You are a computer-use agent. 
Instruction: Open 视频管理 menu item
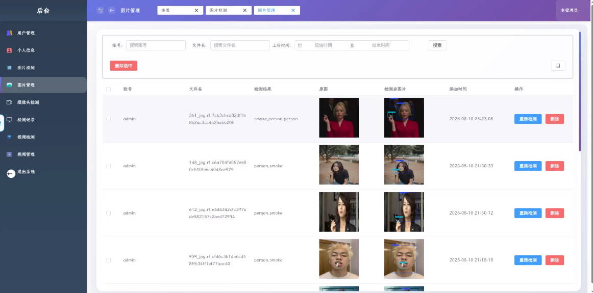(43, 154)
